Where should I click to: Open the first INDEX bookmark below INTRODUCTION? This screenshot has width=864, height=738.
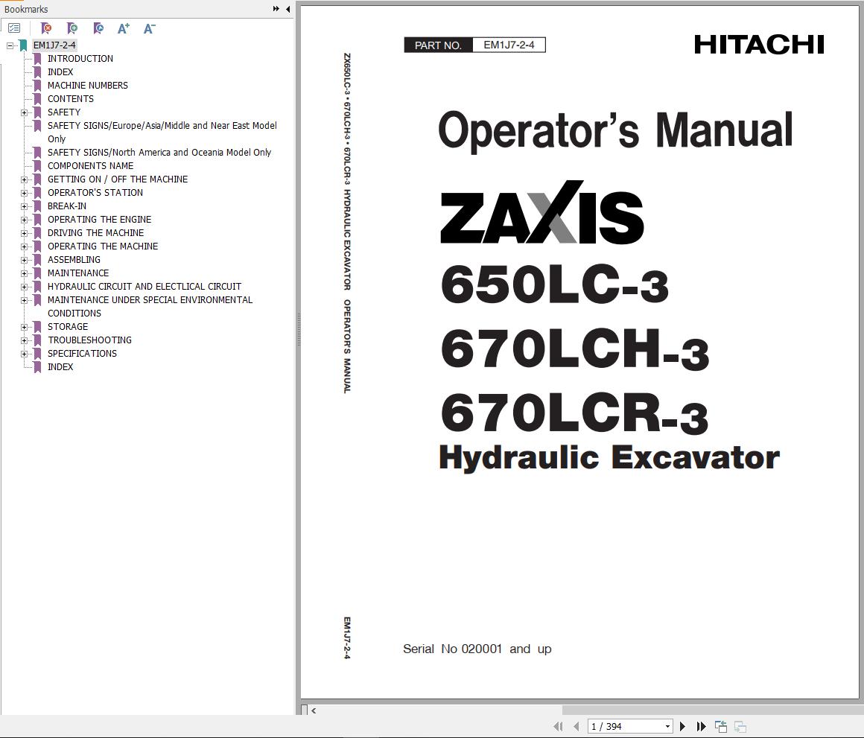(x=60, y=71)
